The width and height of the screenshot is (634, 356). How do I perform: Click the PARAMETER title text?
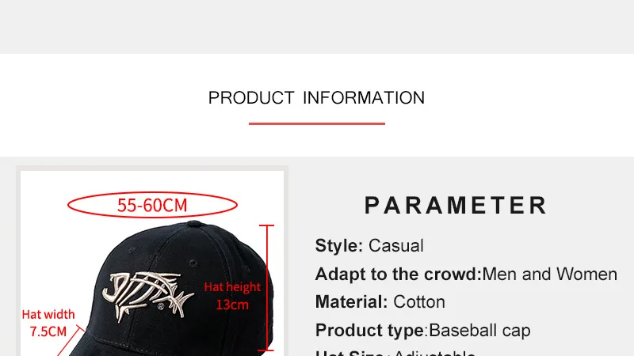tap(456, 206)
